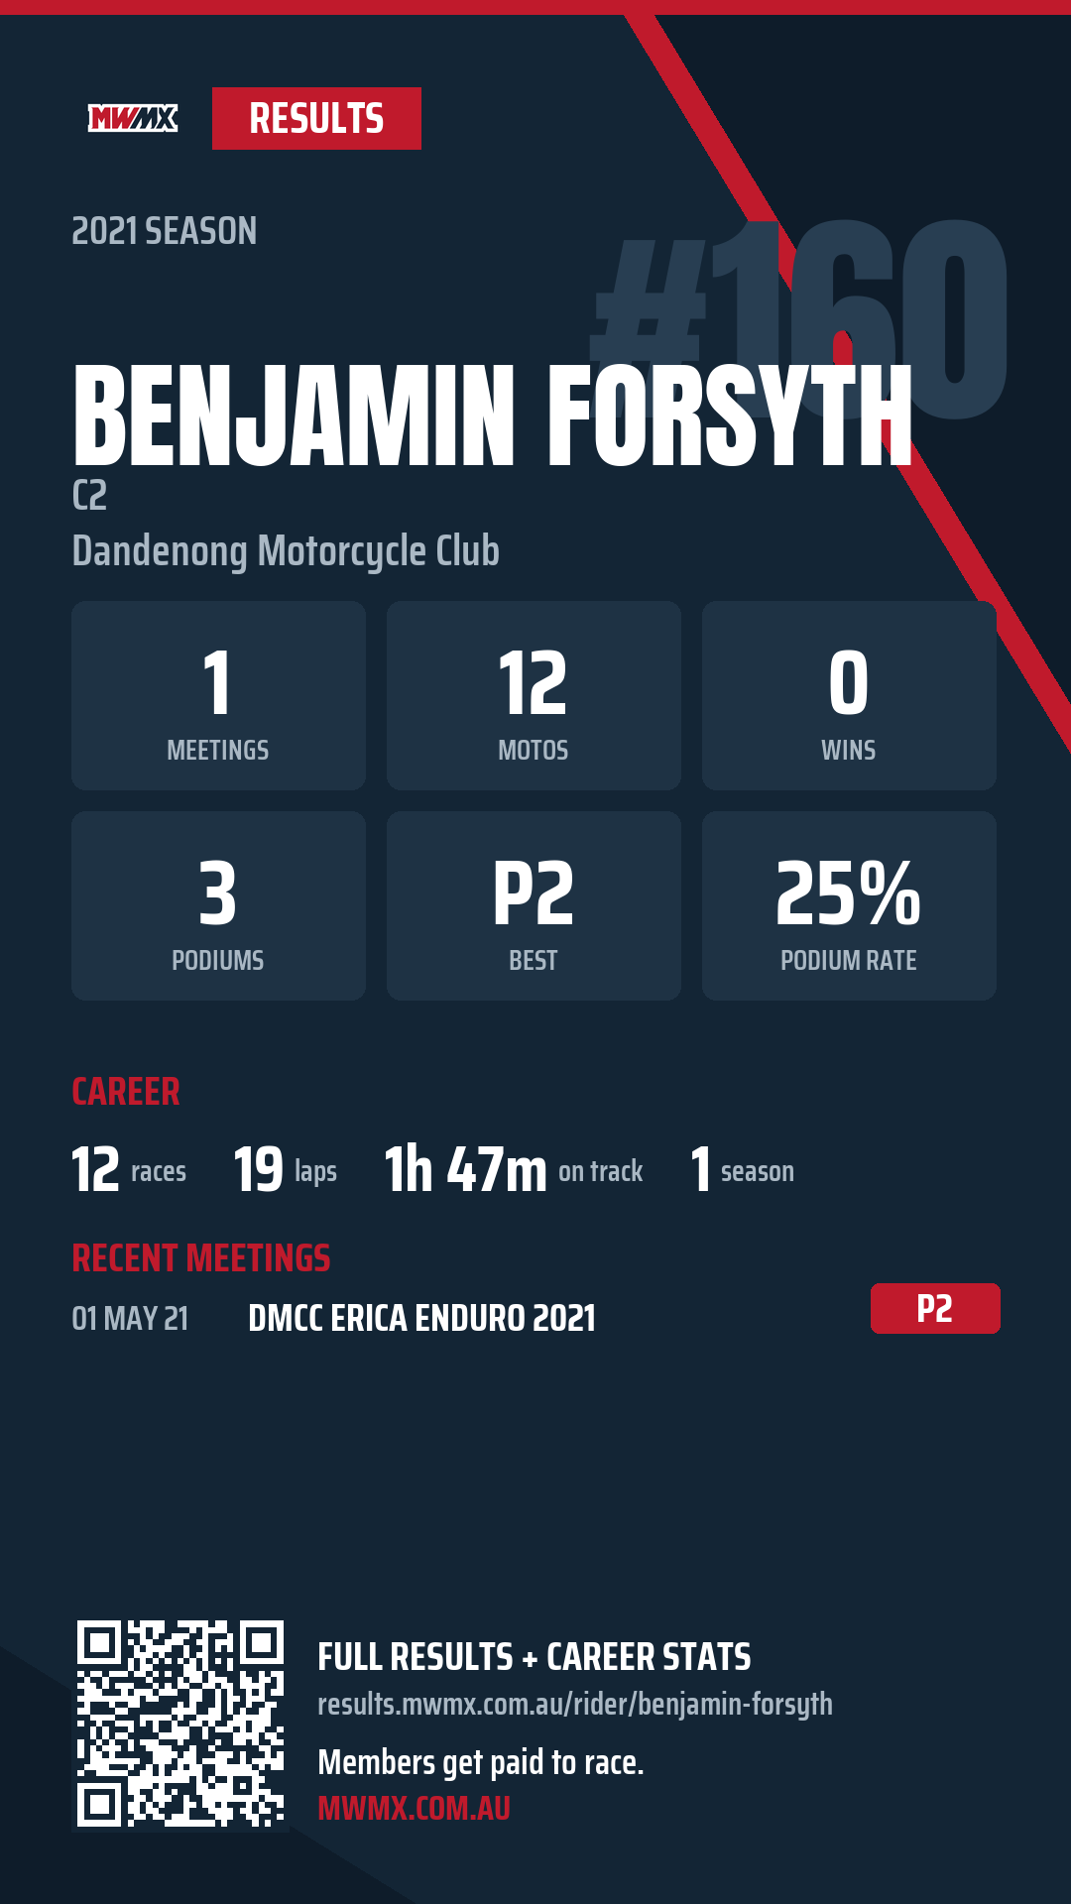Visit the MWMX.COM.AU link

click(414, 1808)
